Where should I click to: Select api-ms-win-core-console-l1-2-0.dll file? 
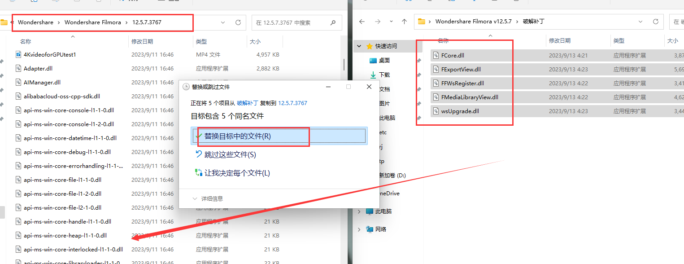[x=69, y=124]
